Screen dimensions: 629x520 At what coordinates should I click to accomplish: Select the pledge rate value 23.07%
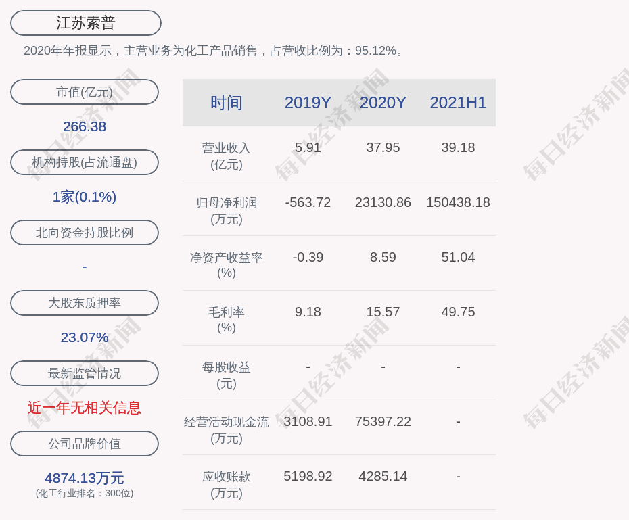pyautogui.click(x=85, y=337)
